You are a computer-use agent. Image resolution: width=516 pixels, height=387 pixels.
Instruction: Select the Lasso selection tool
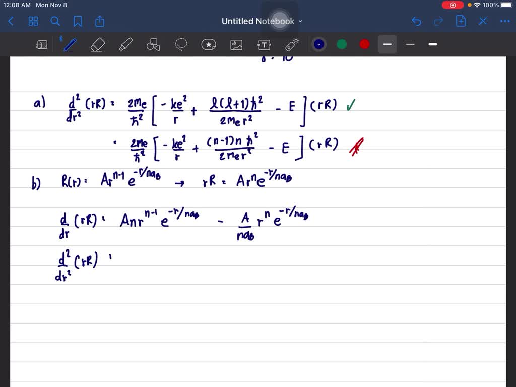(181, 45)
